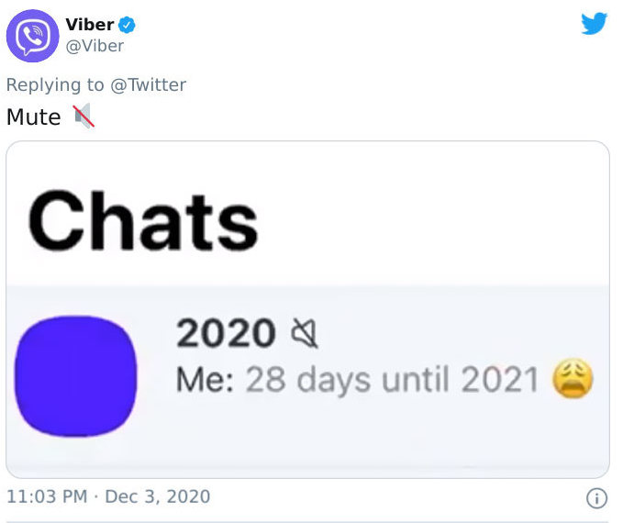Viewport: 623px width, 523px height.
Task: Click the "Replying to" text
Action: 55,85
